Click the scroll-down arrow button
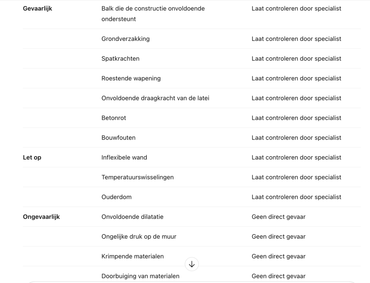This screenshot has width=370, height=283. pos(192,264)
